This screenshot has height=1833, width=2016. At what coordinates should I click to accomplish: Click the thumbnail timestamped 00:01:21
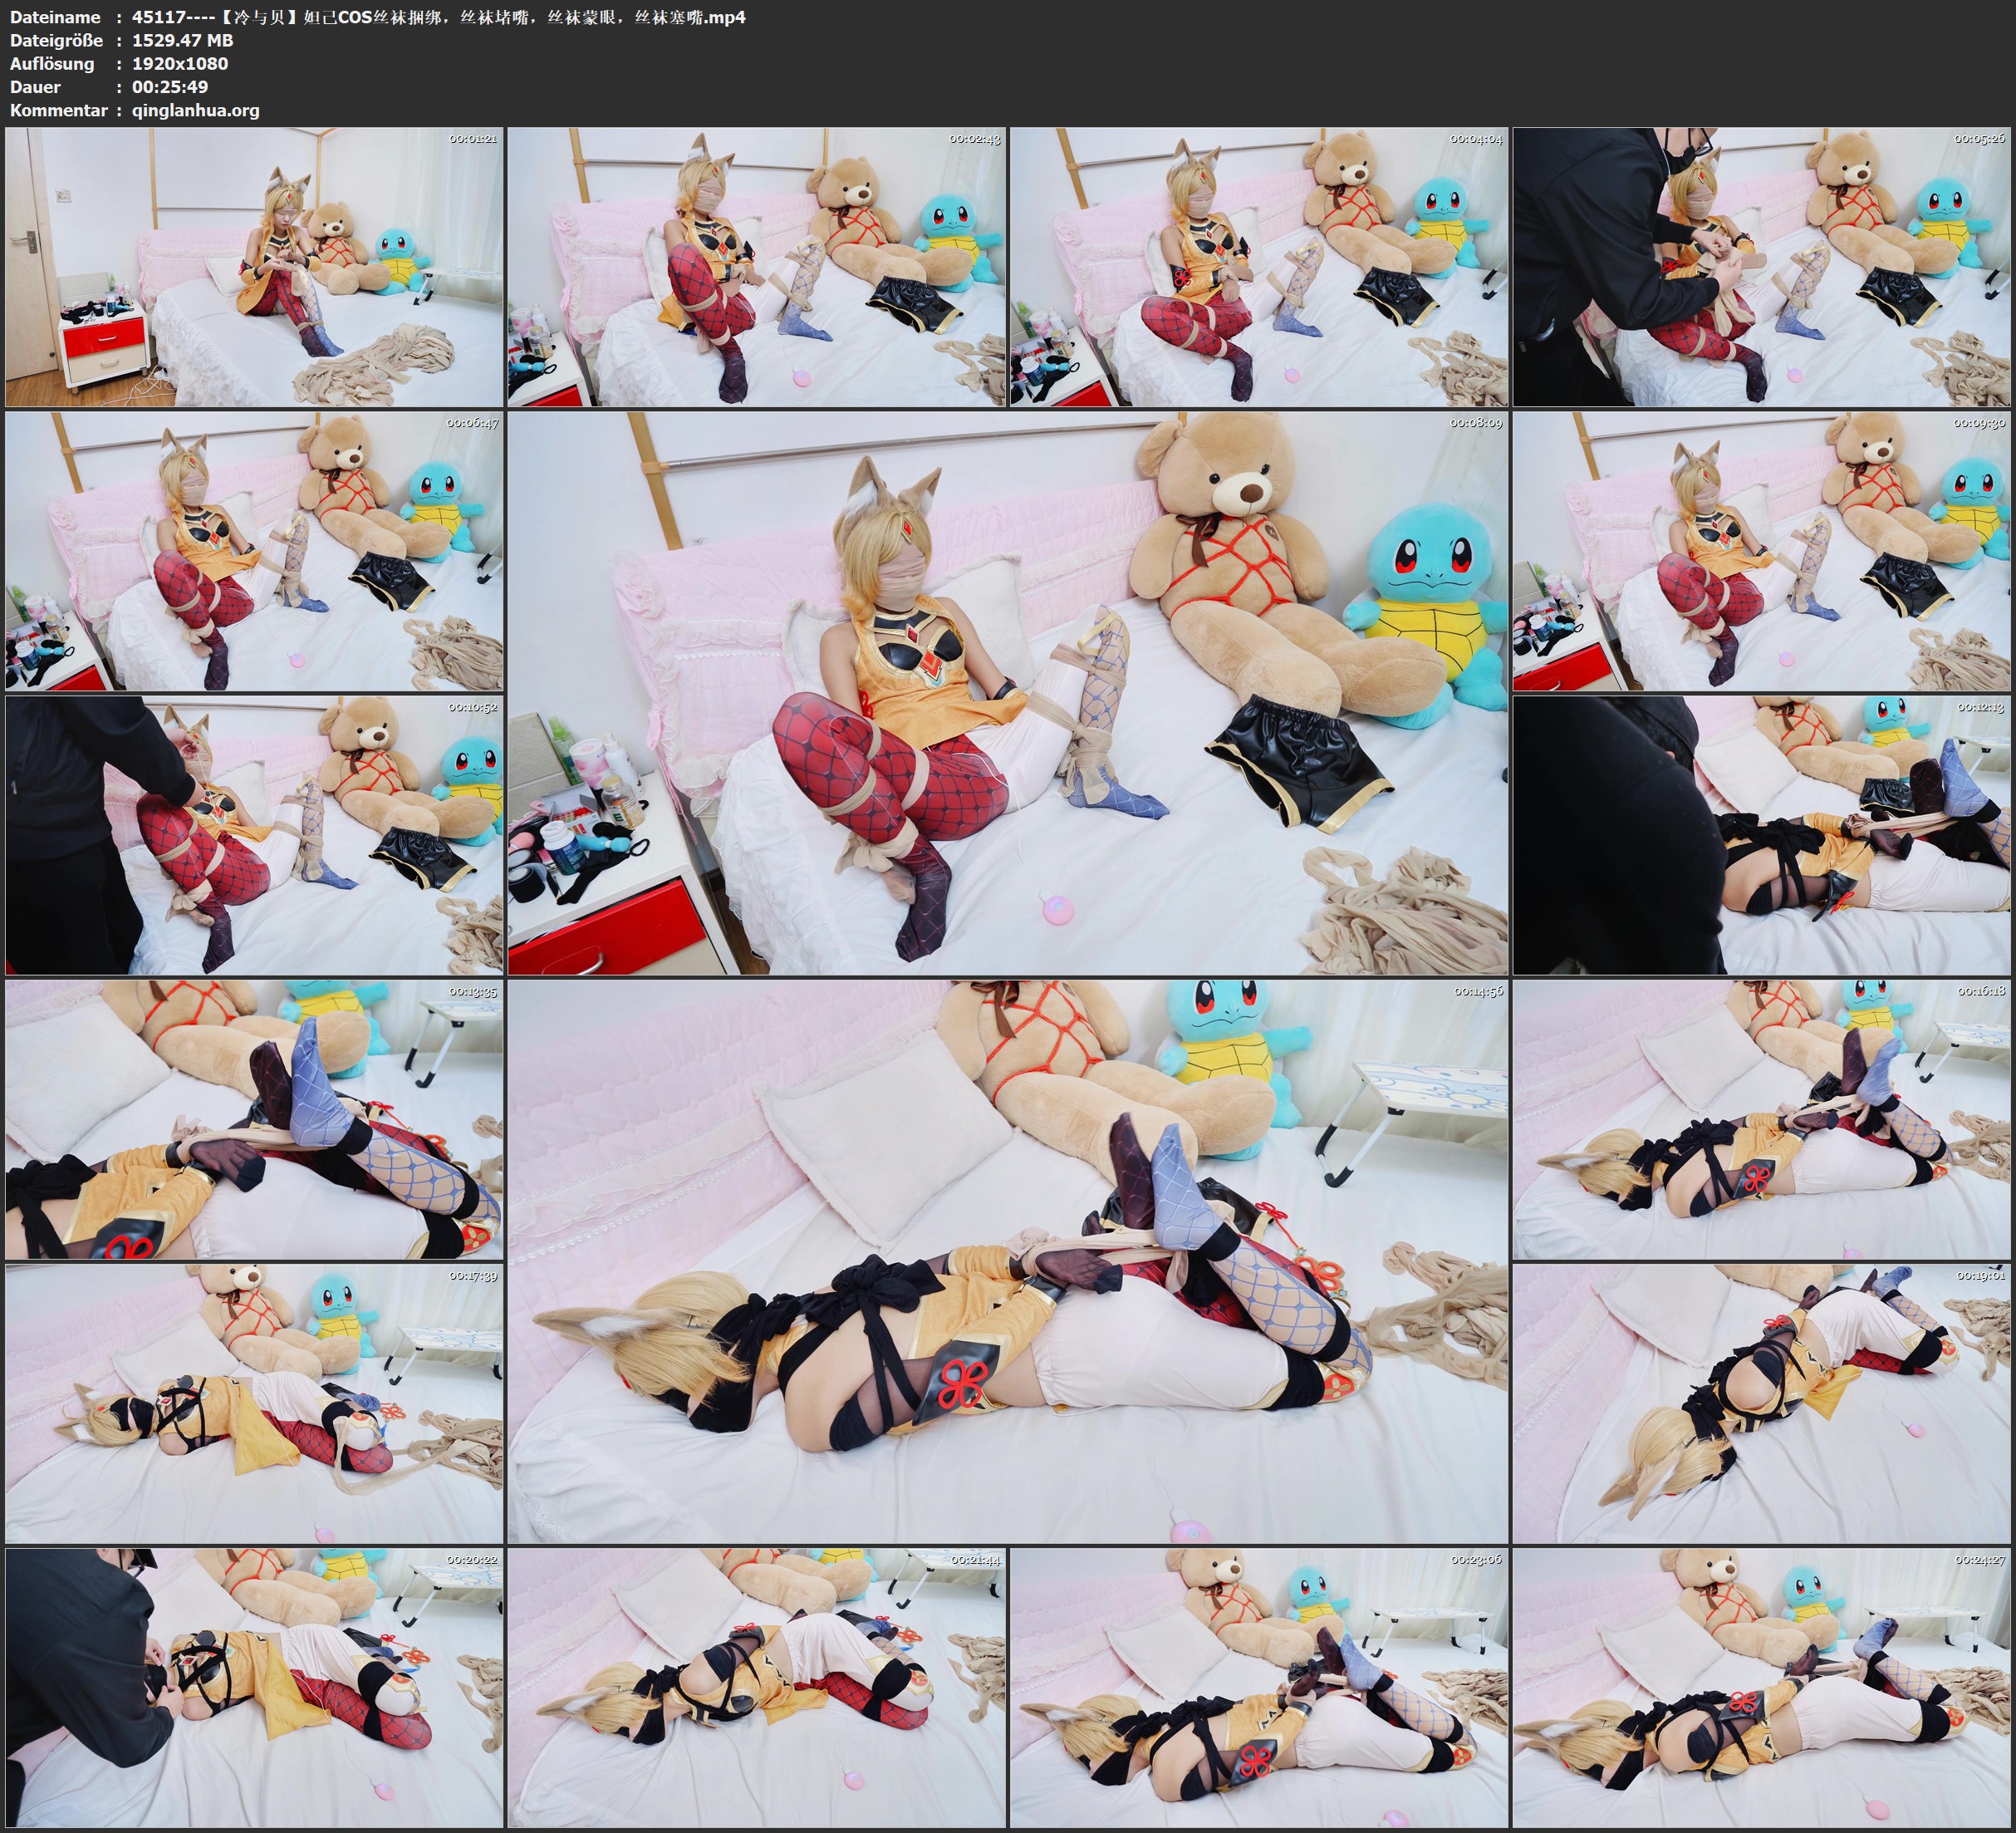[254, 266]
